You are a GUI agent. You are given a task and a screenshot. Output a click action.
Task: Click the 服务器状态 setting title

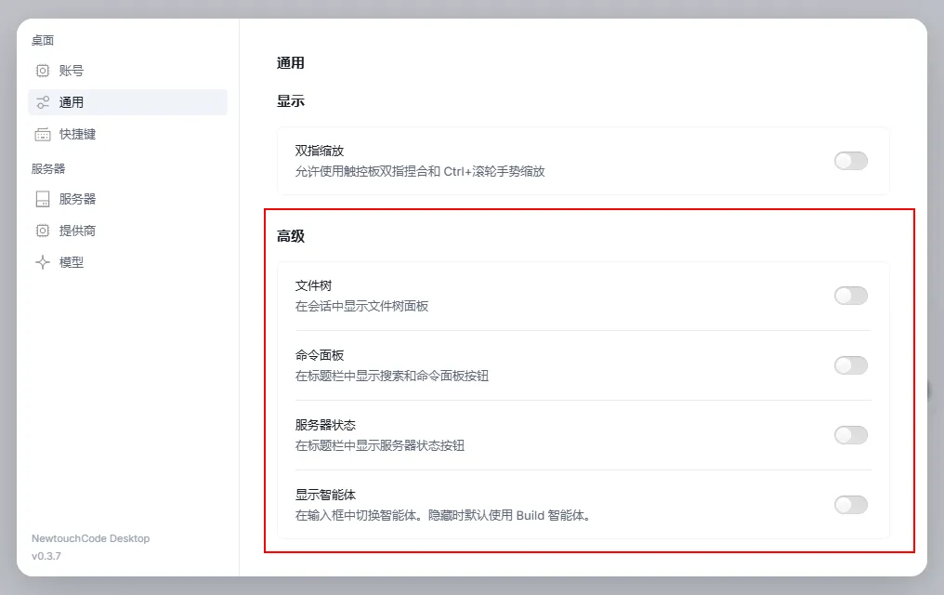point(326,425)
